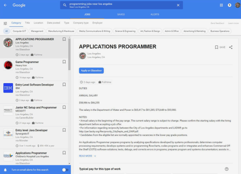Click the SynergisticIT company logo
The height and width of the screenshot is (174, 241).
8,133
